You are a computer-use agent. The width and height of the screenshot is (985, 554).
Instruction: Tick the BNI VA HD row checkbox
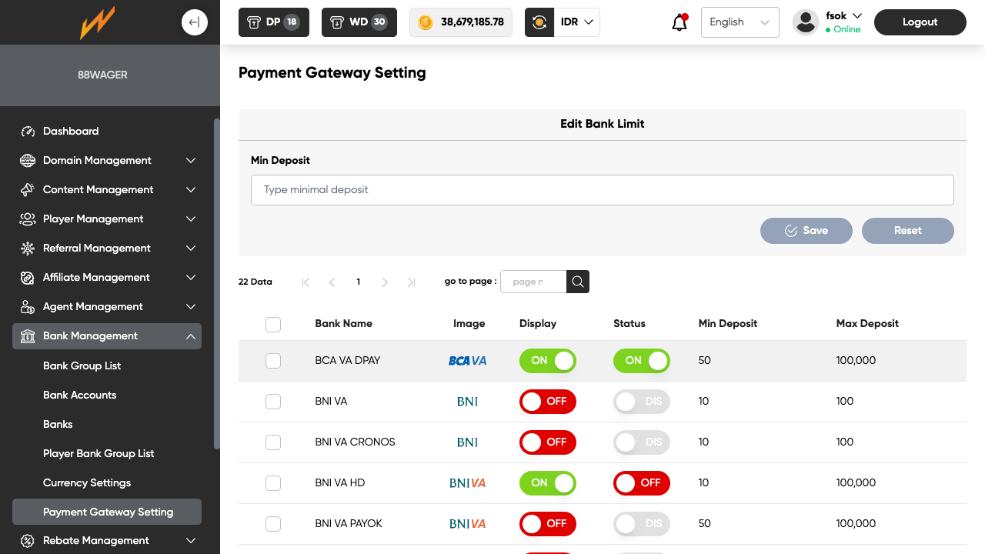pyautogui.click(x=273, y=483)
